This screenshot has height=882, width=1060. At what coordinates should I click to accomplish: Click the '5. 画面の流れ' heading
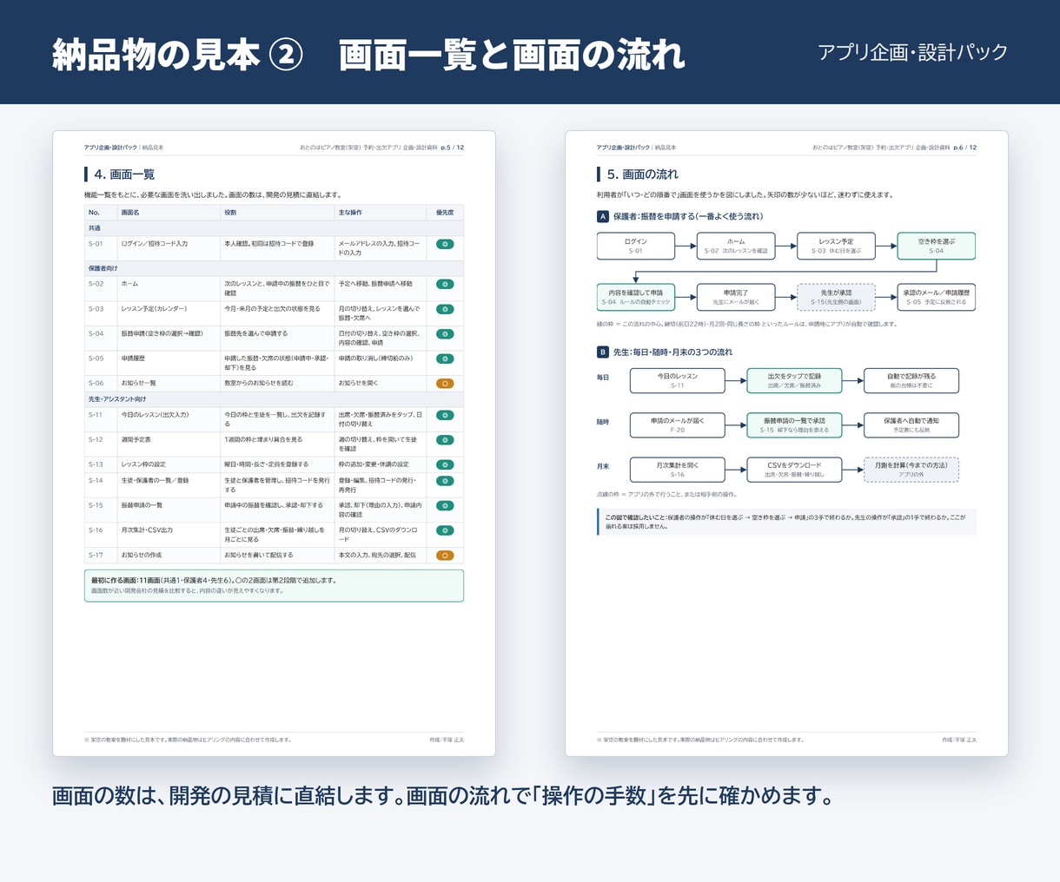[643, 174]
